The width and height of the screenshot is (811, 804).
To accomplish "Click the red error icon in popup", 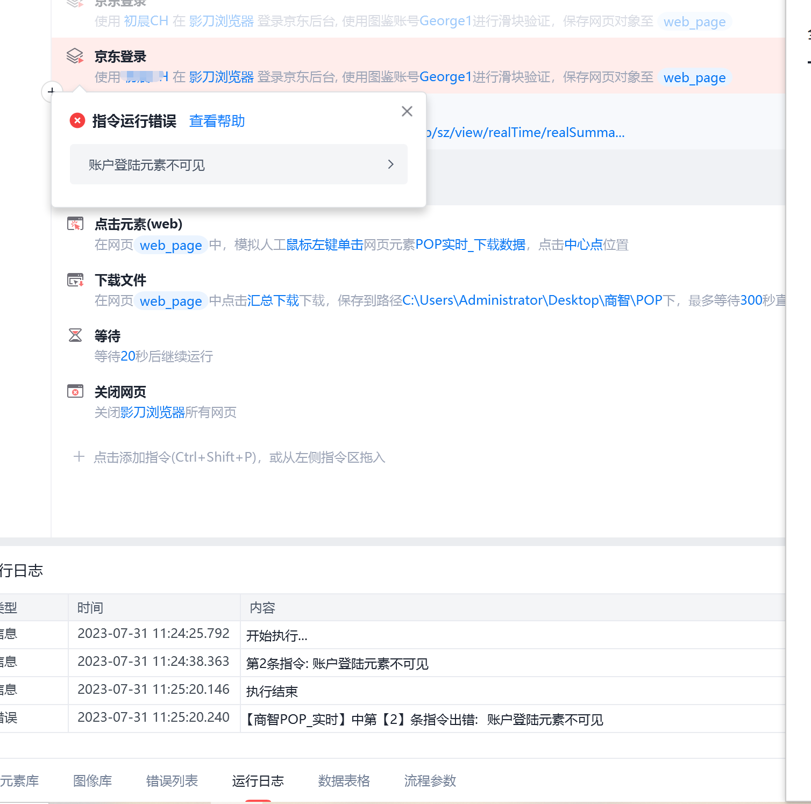I will point(77,120).
